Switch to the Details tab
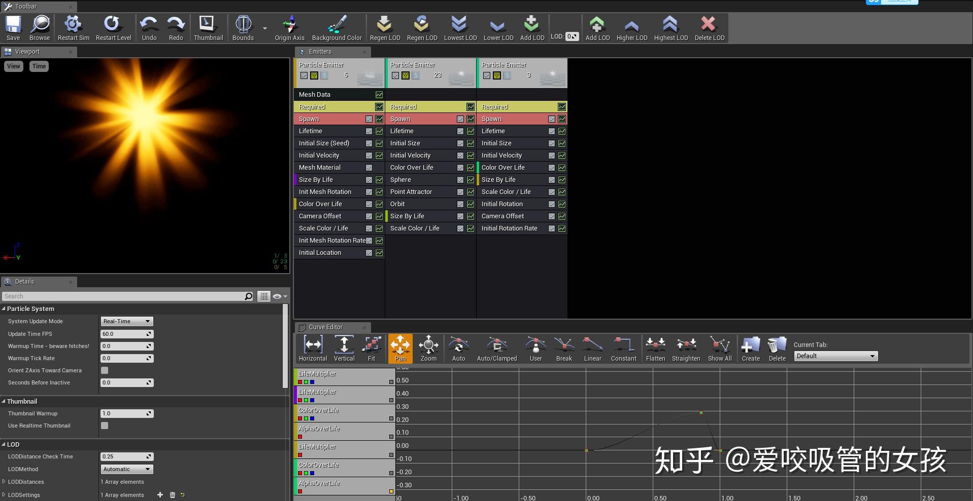Viewport: 973px width, 501px height. pos(24,282)
